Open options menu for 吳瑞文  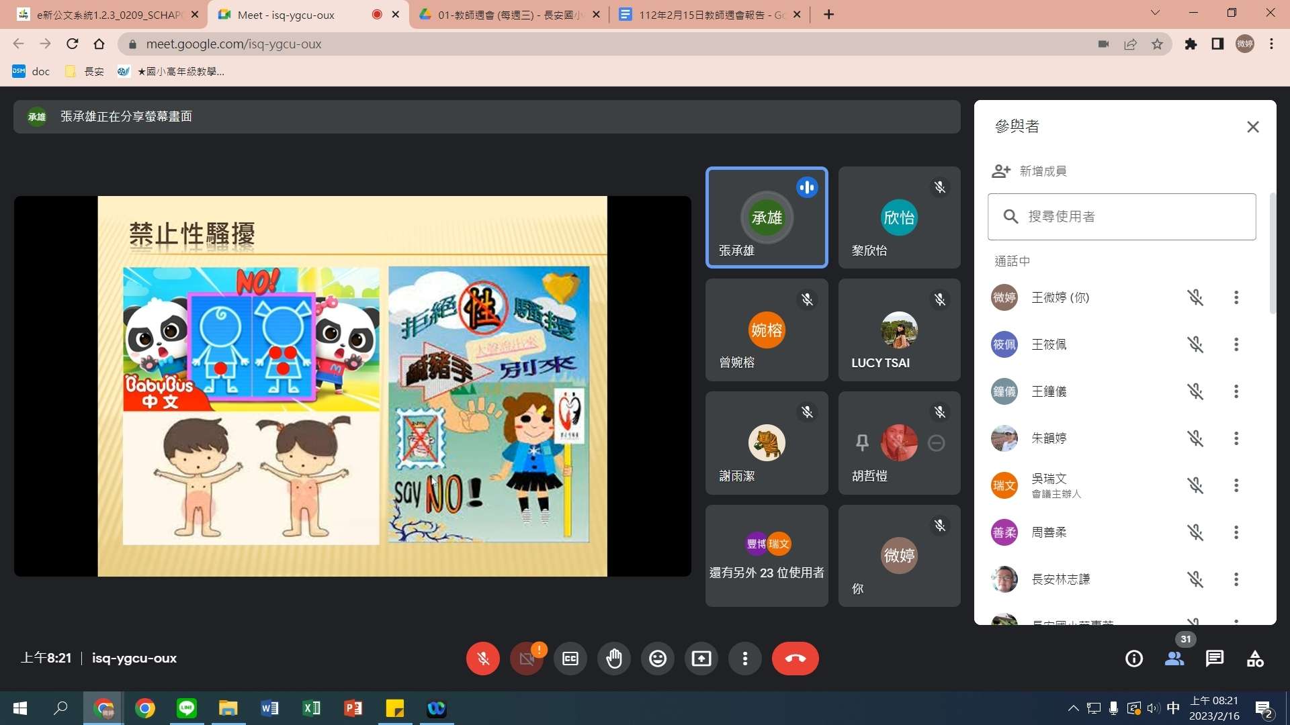coord(1236,485)
